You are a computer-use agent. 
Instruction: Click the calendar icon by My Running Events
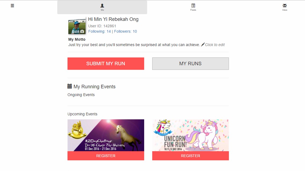69,86
